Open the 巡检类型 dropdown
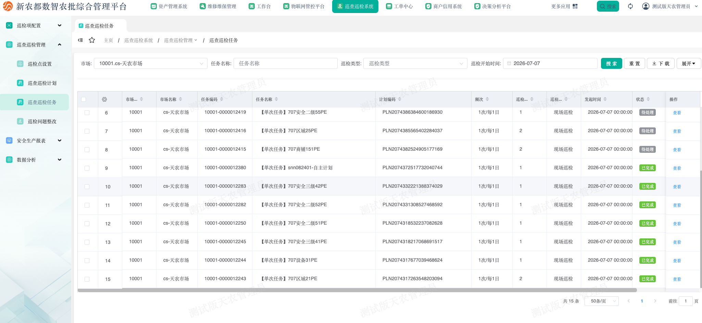This screenshot has width=702, height=323. pyautogui.click(x=415, y=63)
